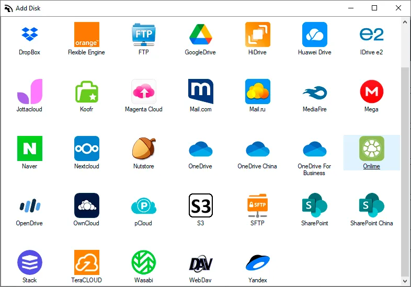Choose the Koofr green folder icon
Viewport: 411px width, 287px height.
tap(87, 91)
